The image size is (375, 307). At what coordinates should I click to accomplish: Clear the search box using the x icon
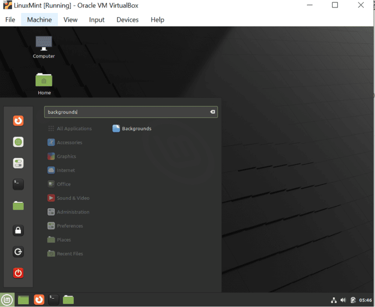click(x=212, y=112)
